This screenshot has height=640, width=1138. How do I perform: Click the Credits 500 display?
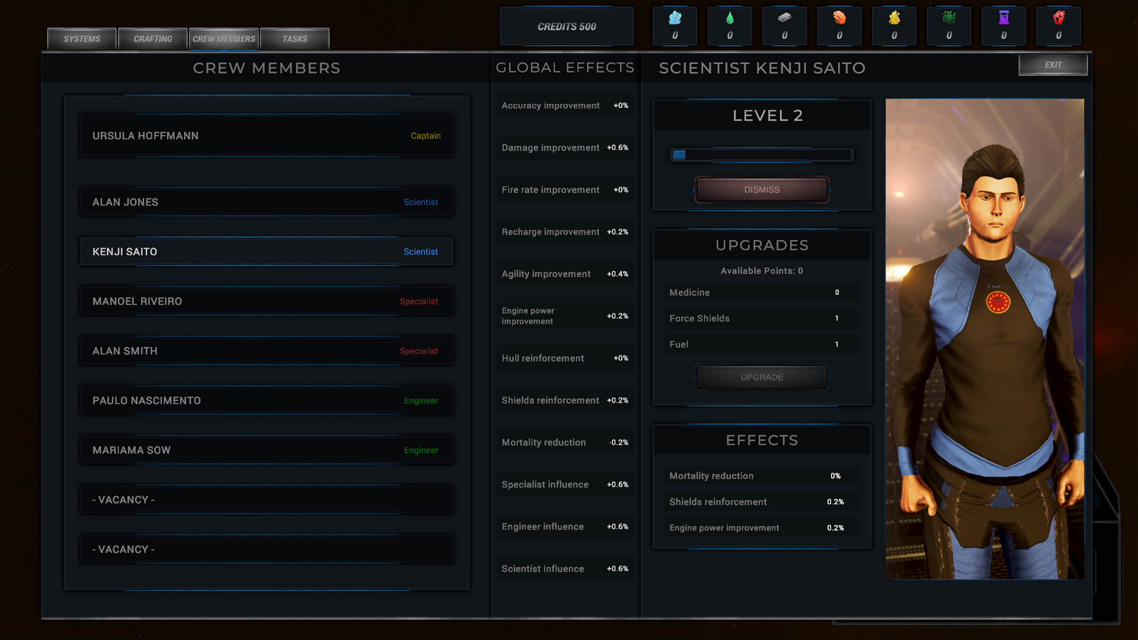(567, 26)
